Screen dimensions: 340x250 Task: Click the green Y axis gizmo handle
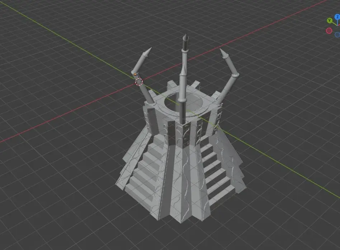click(x=330, y=20)
